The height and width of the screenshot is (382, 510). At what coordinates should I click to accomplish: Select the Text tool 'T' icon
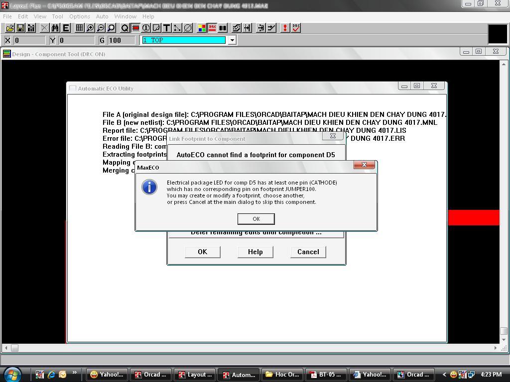coord(166,28)
